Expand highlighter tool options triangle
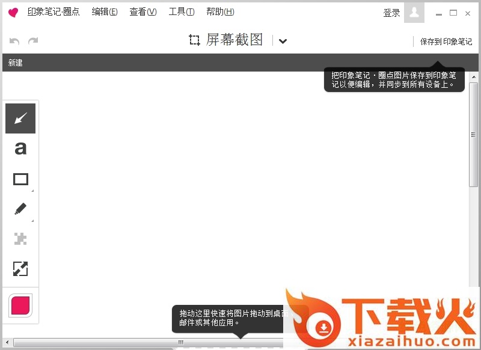 32,221
